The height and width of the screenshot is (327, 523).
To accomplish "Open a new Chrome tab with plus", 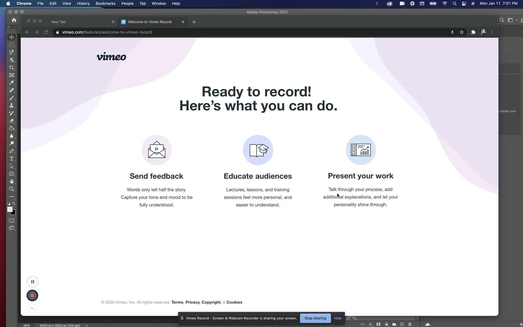I will point(194,22).
